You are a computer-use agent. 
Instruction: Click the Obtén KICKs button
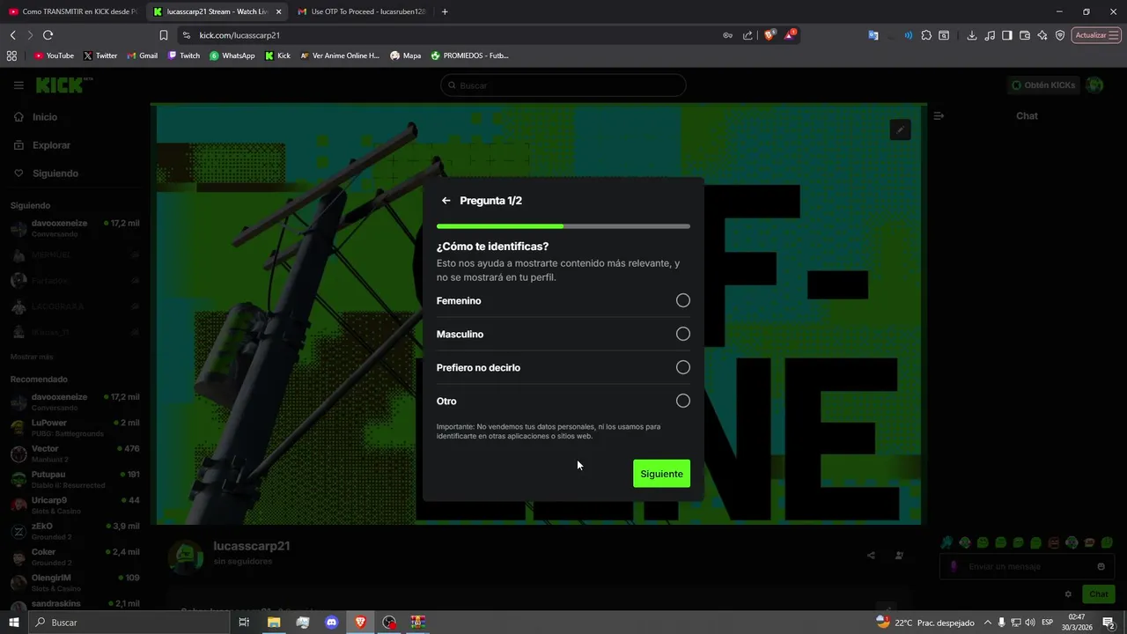[1043, 85]
